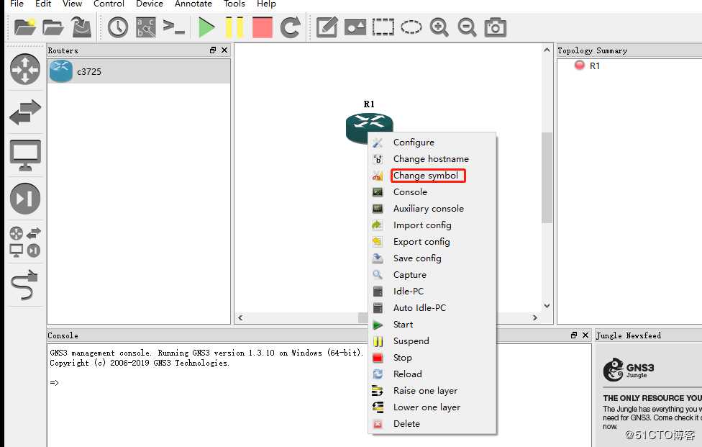
Task: Choose Configure from the context menu
Action: point(432,143)
